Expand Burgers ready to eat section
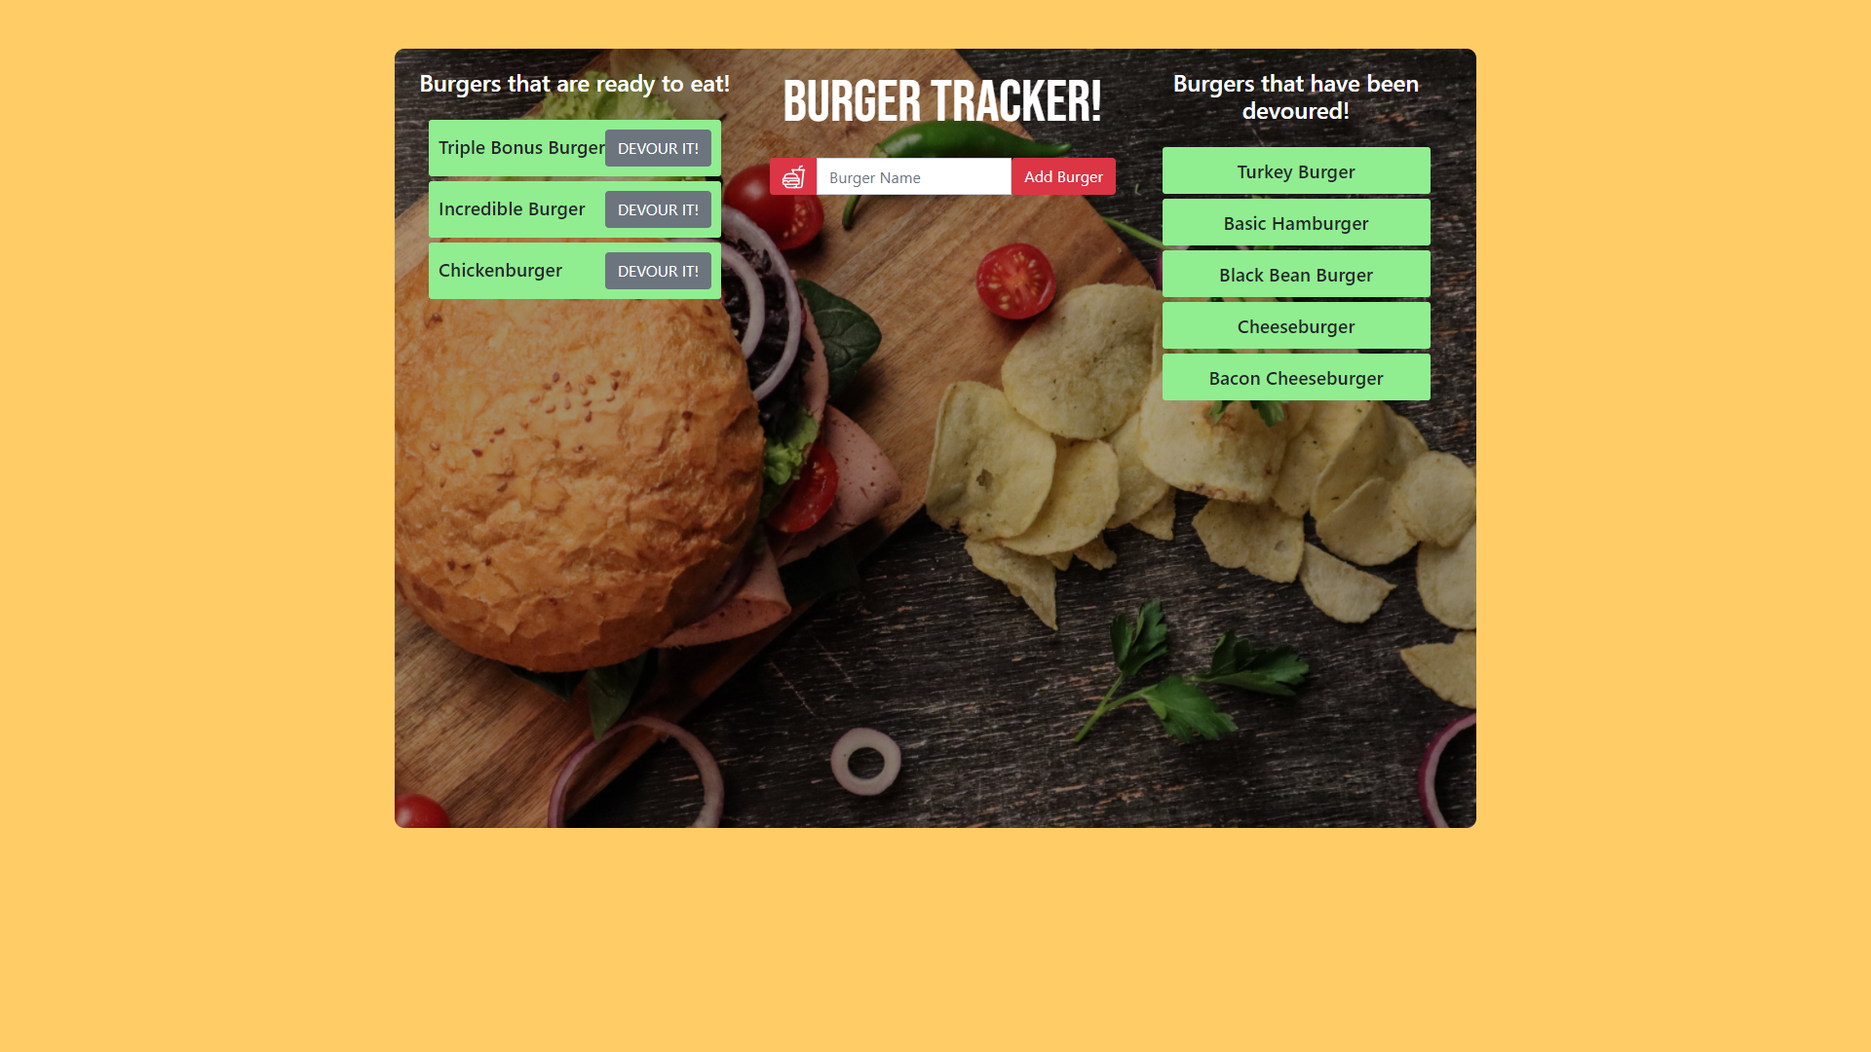Viewport: 1871px width, 1052px height. (574, 82)
